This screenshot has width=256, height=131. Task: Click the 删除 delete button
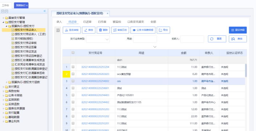coord(103,30)
